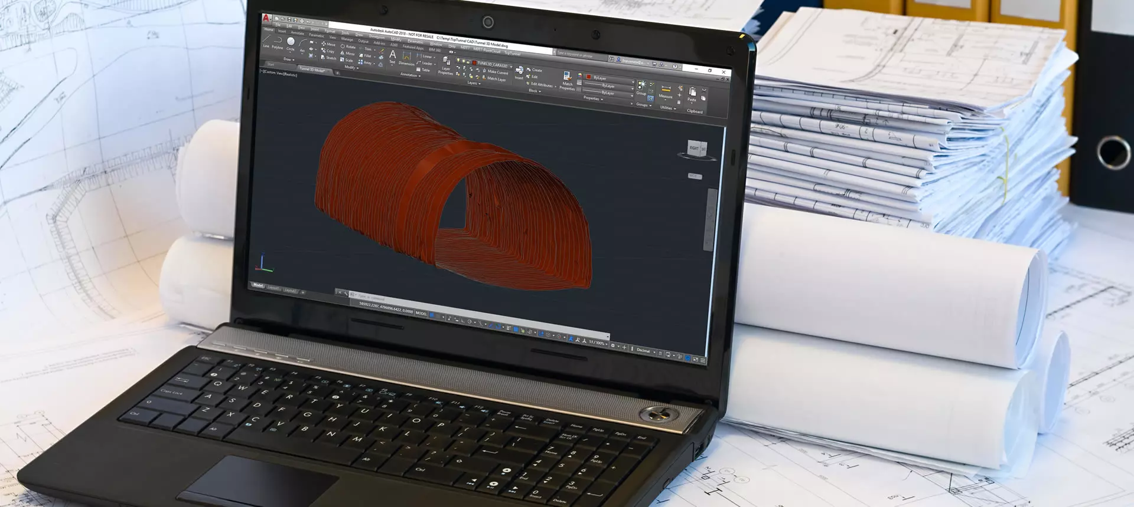Select the Measure utility tool

[x=666, y=91]
